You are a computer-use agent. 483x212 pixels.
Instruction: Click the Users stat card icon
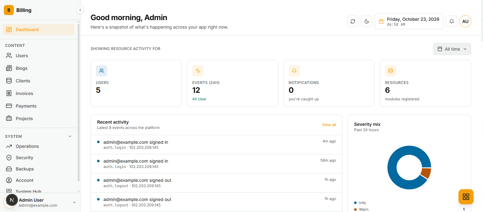[x=102, y=71]
